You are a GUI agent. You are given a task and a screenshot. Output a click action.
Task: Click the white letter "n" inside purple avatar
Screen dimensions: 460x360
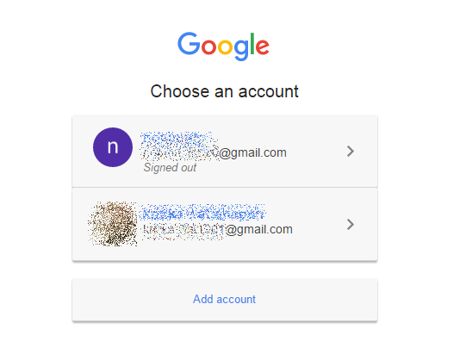(x=113, y=146)
